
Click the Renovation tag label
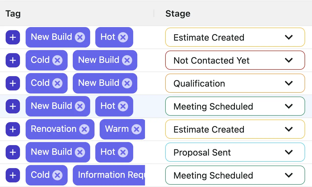pyautogui.click(x=54, y=129)
